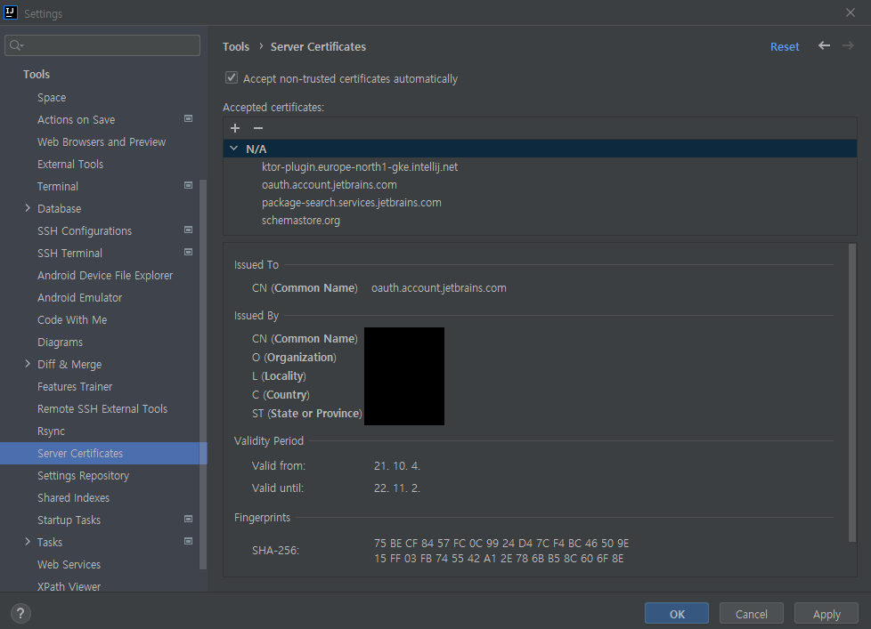Click Reset link
Screen dimensions: 871x629
[x=785, y=46]
